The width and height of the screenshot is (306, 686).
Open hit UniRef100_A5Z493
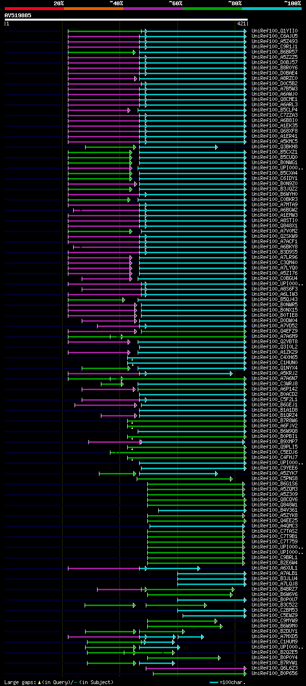point(274,41)
